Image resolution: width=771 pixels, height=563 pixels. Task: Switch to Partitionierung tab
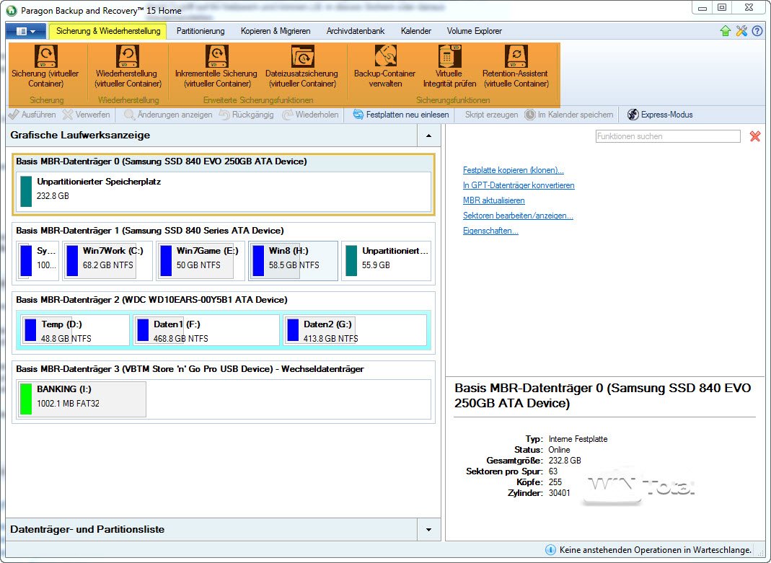[x=201, y=31]
